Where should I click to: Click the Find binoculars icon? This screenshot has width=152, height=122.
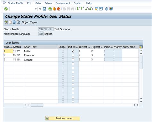[68, 9]
